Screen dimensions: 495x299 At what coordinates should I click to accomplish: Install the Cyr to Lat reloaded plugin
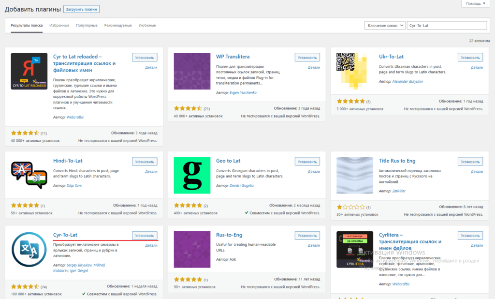[145, 58]
